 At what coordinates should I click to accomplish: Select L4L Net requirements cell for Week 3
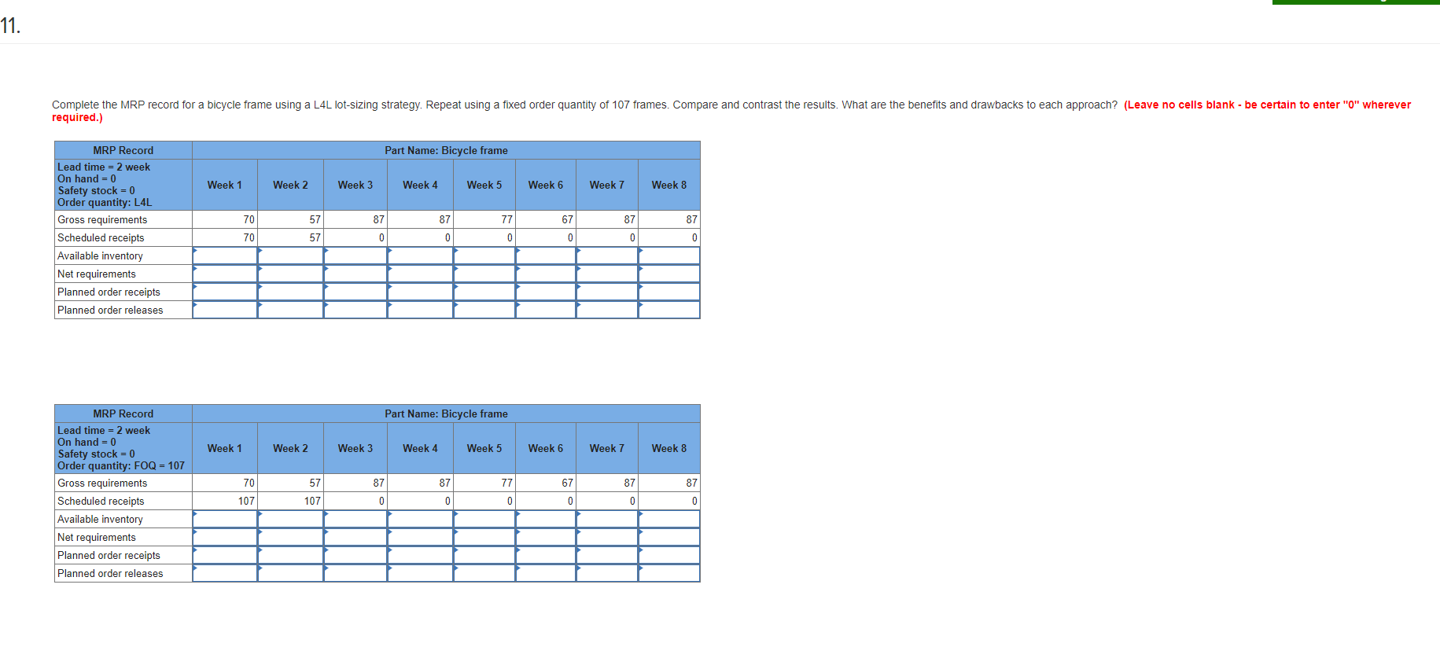(355, 274)
